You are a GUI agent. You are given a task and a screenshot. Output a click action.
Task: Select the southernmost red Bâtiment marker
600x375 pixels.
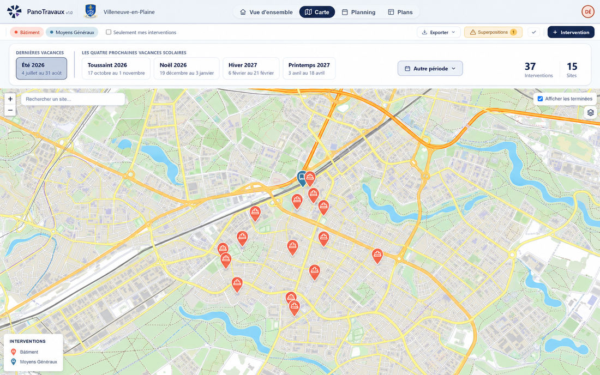click(x=294, y=307)
